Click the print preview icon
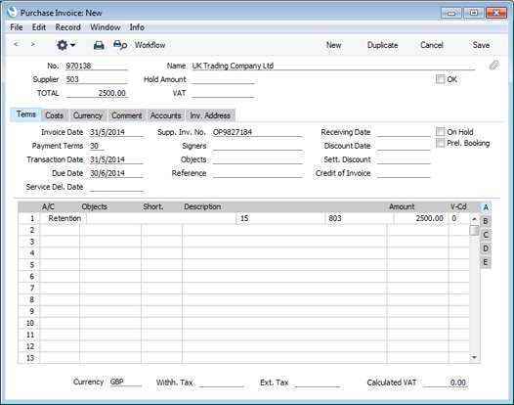The width and height of the screenshot is (514, 405). pos(120,45)
